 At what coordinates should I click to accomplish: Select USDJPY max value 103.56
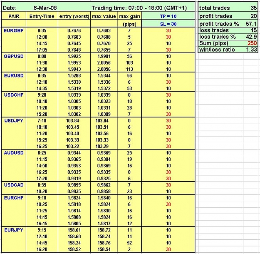pyautogui.click(x=102, y=134)
